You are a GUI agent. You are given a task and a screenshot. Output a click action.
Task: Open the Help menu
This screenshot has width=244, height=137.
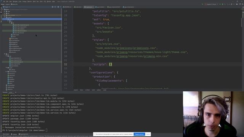(53, 2)
